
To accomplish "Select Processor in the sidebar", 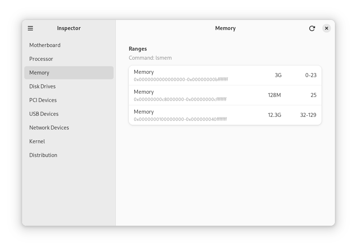I will point(41,59).
